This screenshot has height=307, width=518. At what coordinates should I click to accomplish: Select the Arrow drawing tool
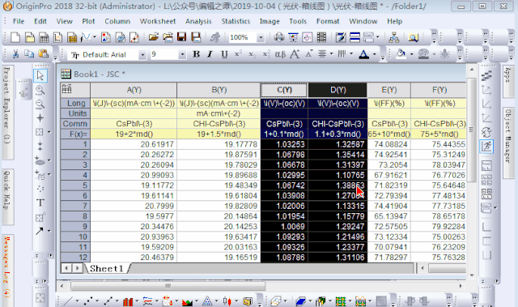40,231
